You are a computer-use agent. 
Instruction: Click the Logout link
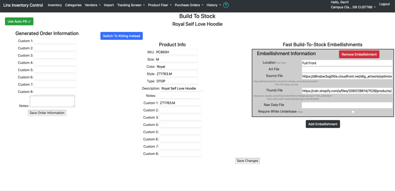click(385, 4)
